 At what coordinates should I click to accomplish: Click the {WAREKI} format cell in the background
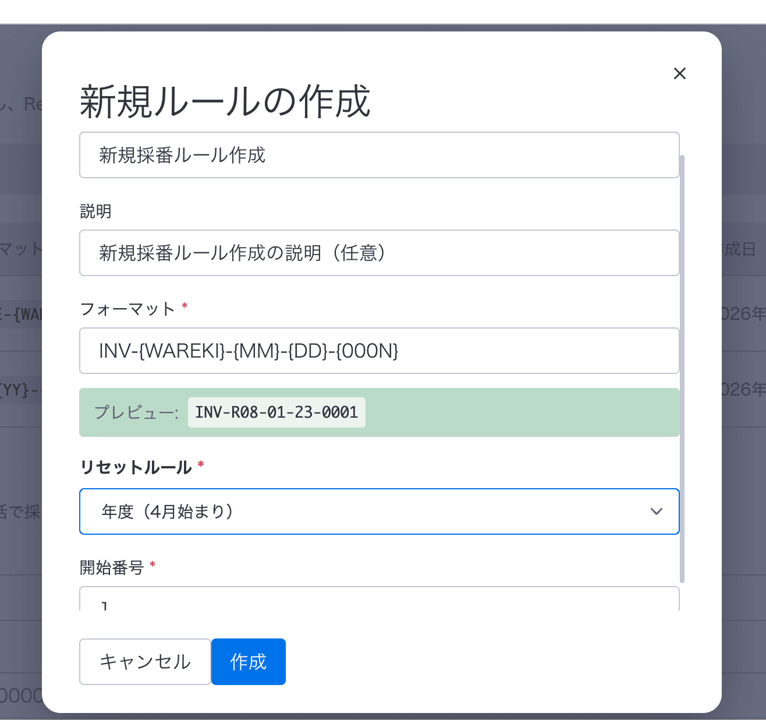pos(22,313)
